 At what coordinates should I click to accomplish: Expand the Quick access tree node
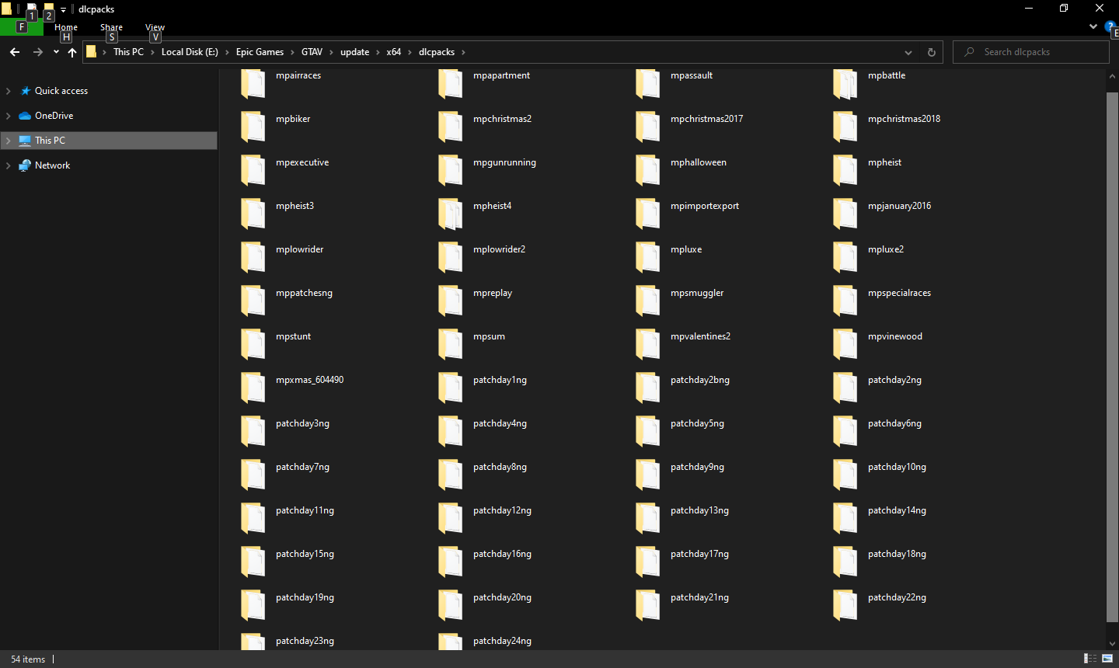click(x=9, y=91)
